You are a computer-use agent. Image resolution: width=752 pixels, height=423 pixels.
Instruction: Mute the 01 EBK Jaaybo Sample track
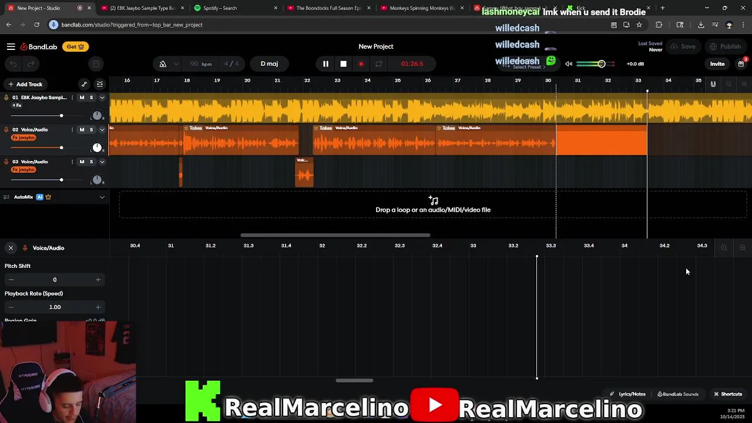click(82, 98)
